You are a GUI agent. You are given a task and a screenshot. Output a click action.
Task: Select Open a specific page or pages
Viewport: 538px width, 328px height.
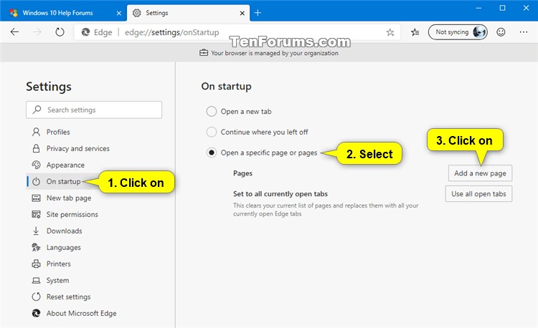point(212,153)
